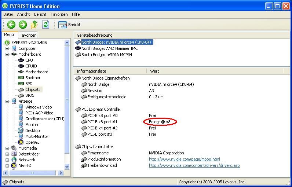The image size is (292, 187).
Task: Select the Revision row
Action: 182,91
